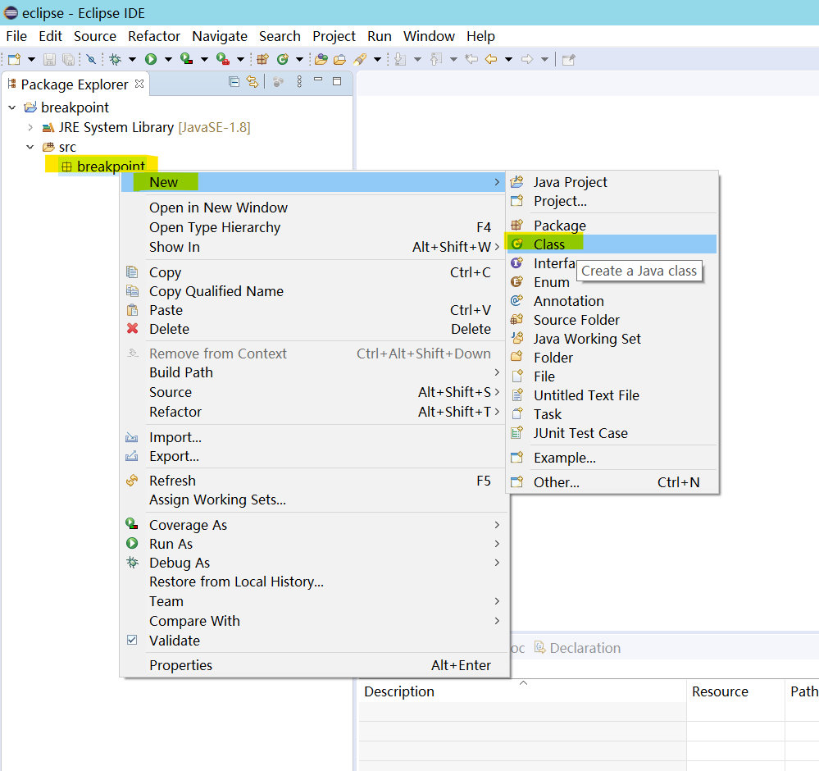Open the Run dropdown arrow
Viewport: 819px width, 771px height.
click(x=168, y=60)
